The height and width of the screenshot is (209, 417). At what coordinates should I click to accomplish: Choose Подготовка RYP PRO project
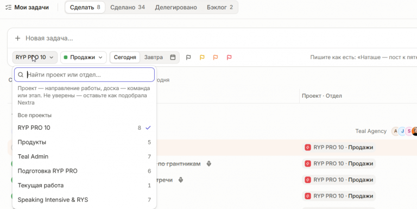click(x=84, y=170)
